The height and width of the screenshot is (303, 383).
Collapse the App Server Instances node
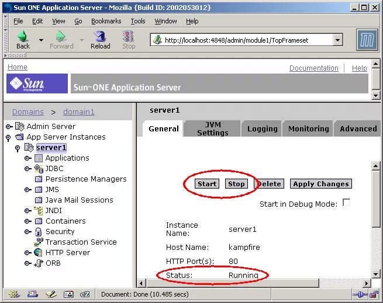pos(8,138)
